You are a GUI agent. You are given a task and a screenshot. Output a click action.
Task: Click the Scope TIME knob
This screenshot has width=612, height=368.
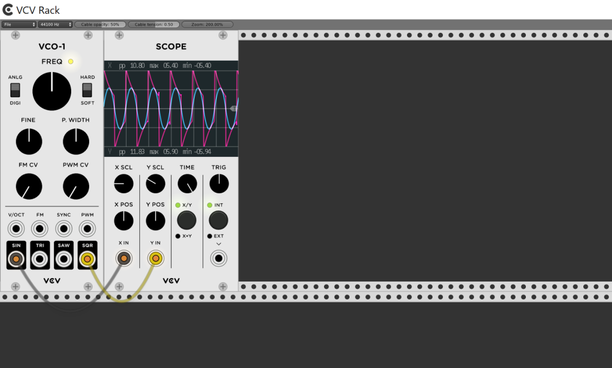187,184
